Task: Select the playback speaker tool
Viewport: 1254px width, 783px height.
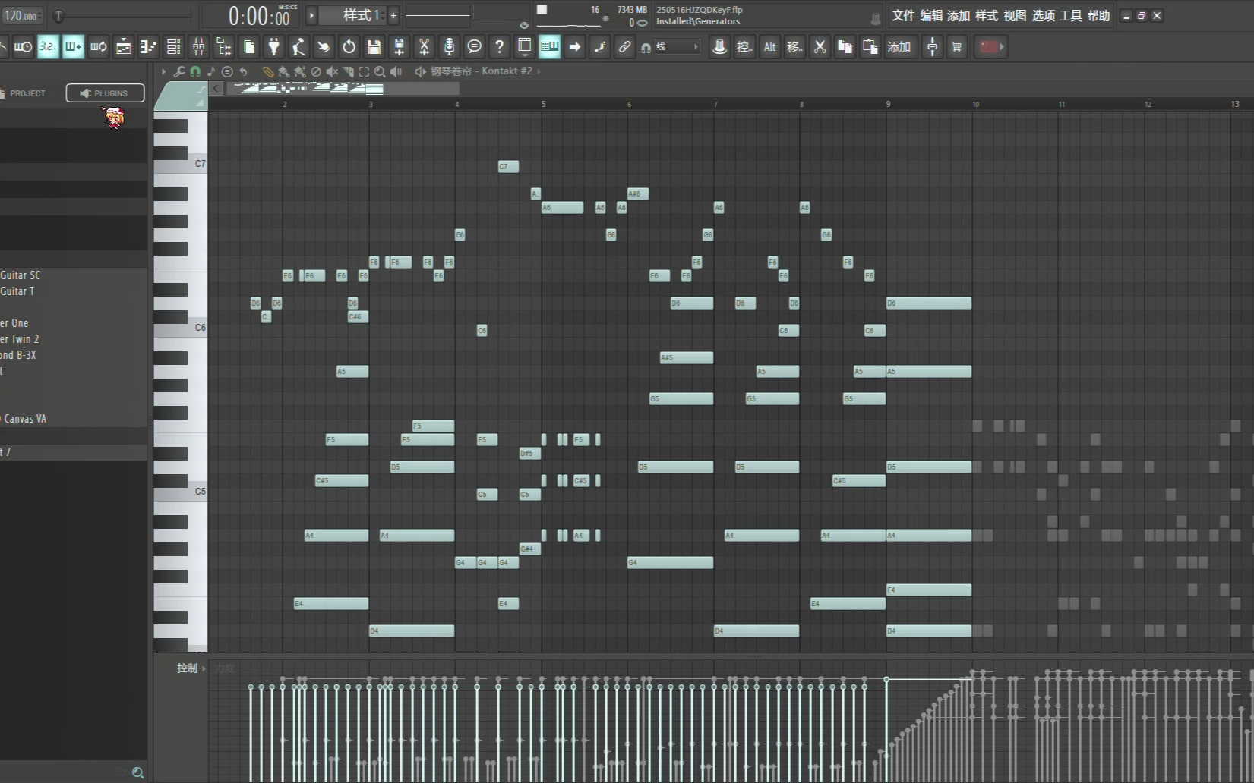Action: click(396, 71)
